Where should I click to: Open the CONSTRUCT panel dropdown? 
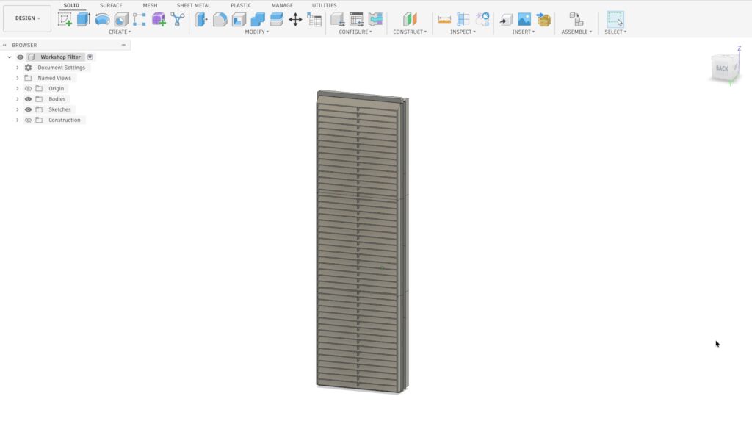pos(410,32)
